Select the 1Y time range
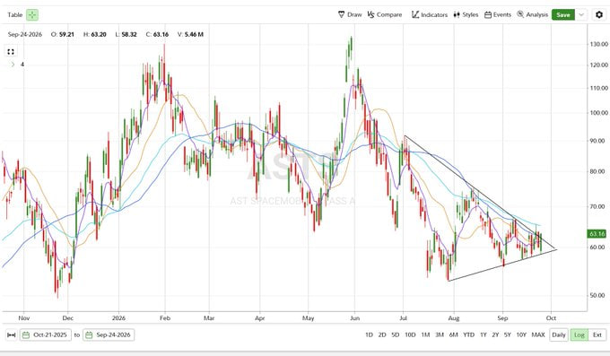Screen dimensions: 610x356 pos(484,335)
